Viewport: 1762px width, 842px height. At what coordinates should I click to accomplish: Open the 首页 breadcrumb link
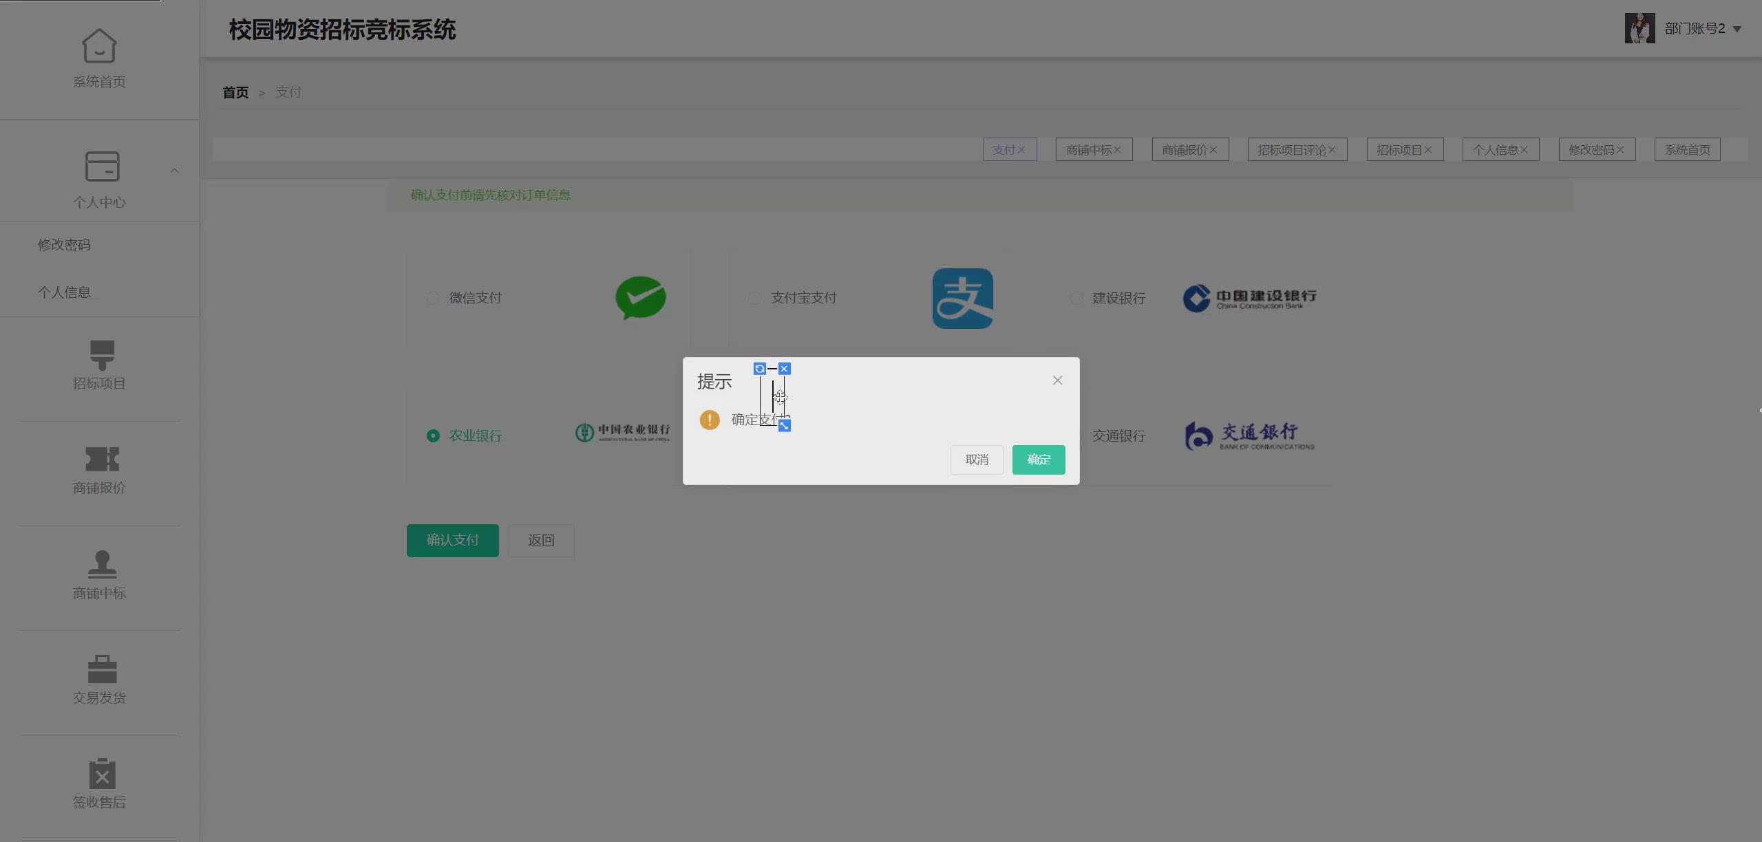235,92
